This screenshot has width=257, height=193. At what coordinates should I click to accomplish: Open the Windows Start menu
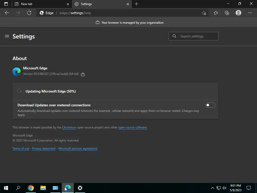coord(6,188)
